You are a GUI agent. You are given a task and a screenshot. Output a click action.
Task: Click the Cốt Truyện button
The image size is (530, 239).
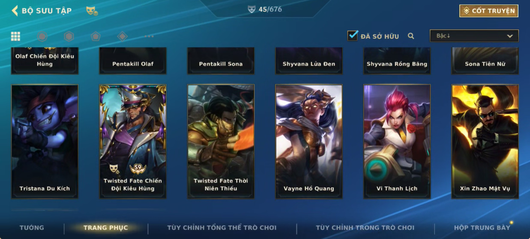(489, 11)
